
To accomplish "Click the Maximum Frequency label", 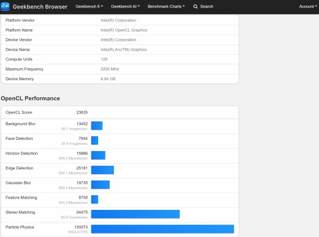I will point(24,69).
